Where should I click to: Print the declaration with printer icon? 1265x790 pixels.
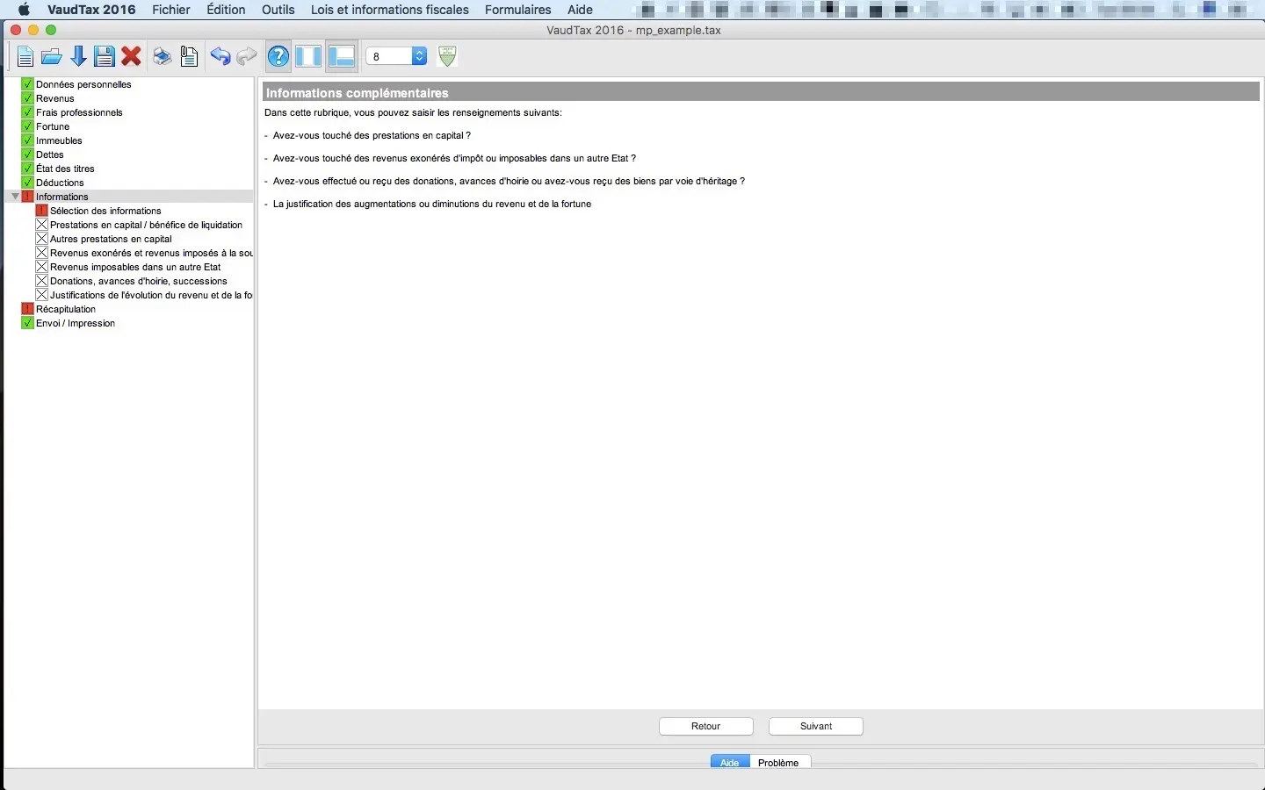[x=163, y=57]
